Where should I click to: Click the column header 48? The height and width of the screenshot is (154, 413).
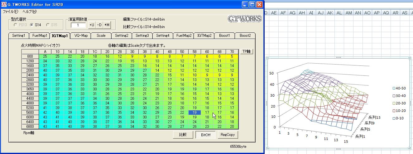click(x=170, y=51)
